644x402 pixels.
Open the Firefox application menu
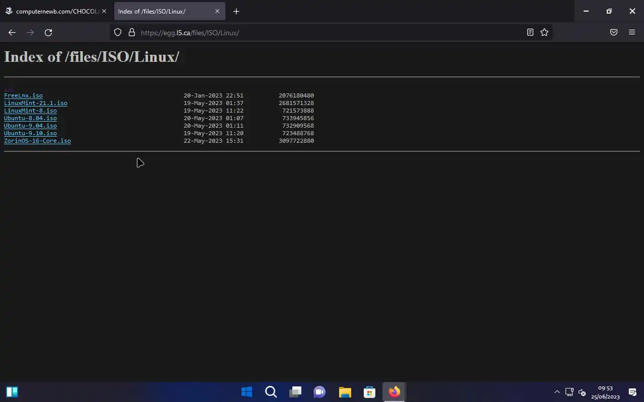coord(632,32)
